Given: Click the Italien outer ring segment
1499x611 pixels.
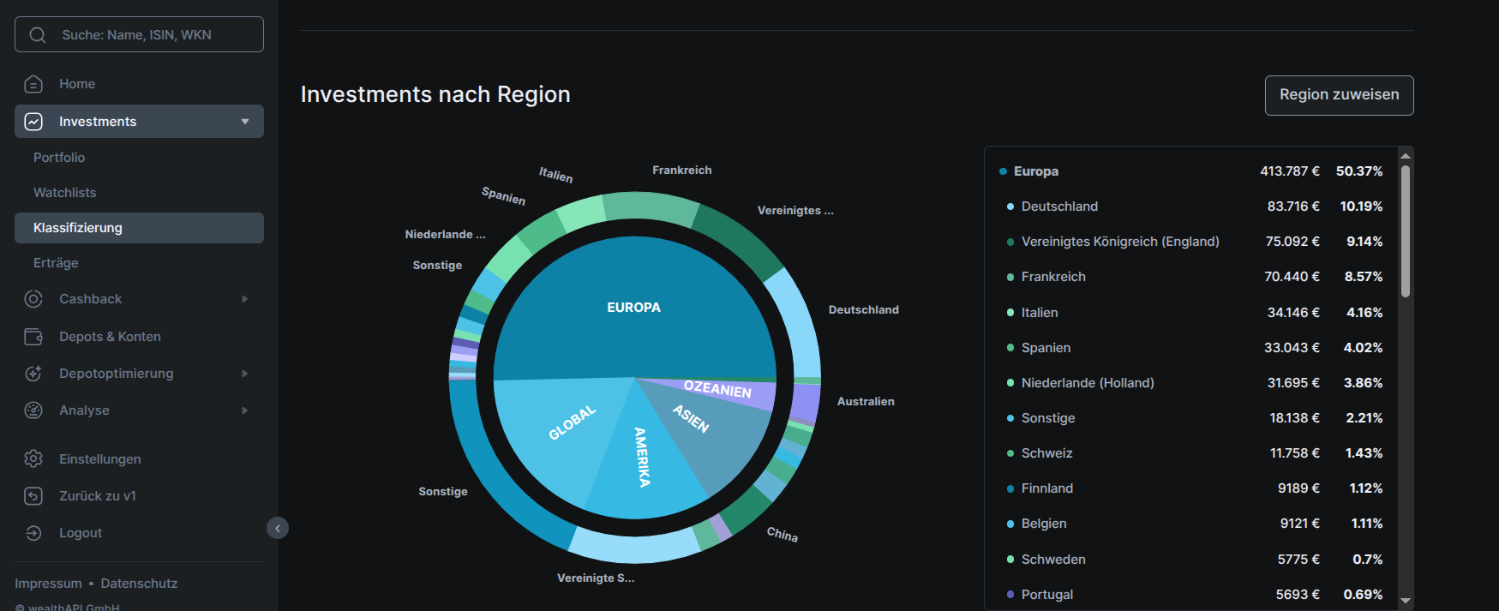Looking at the screenshot, I should [581, 216].
